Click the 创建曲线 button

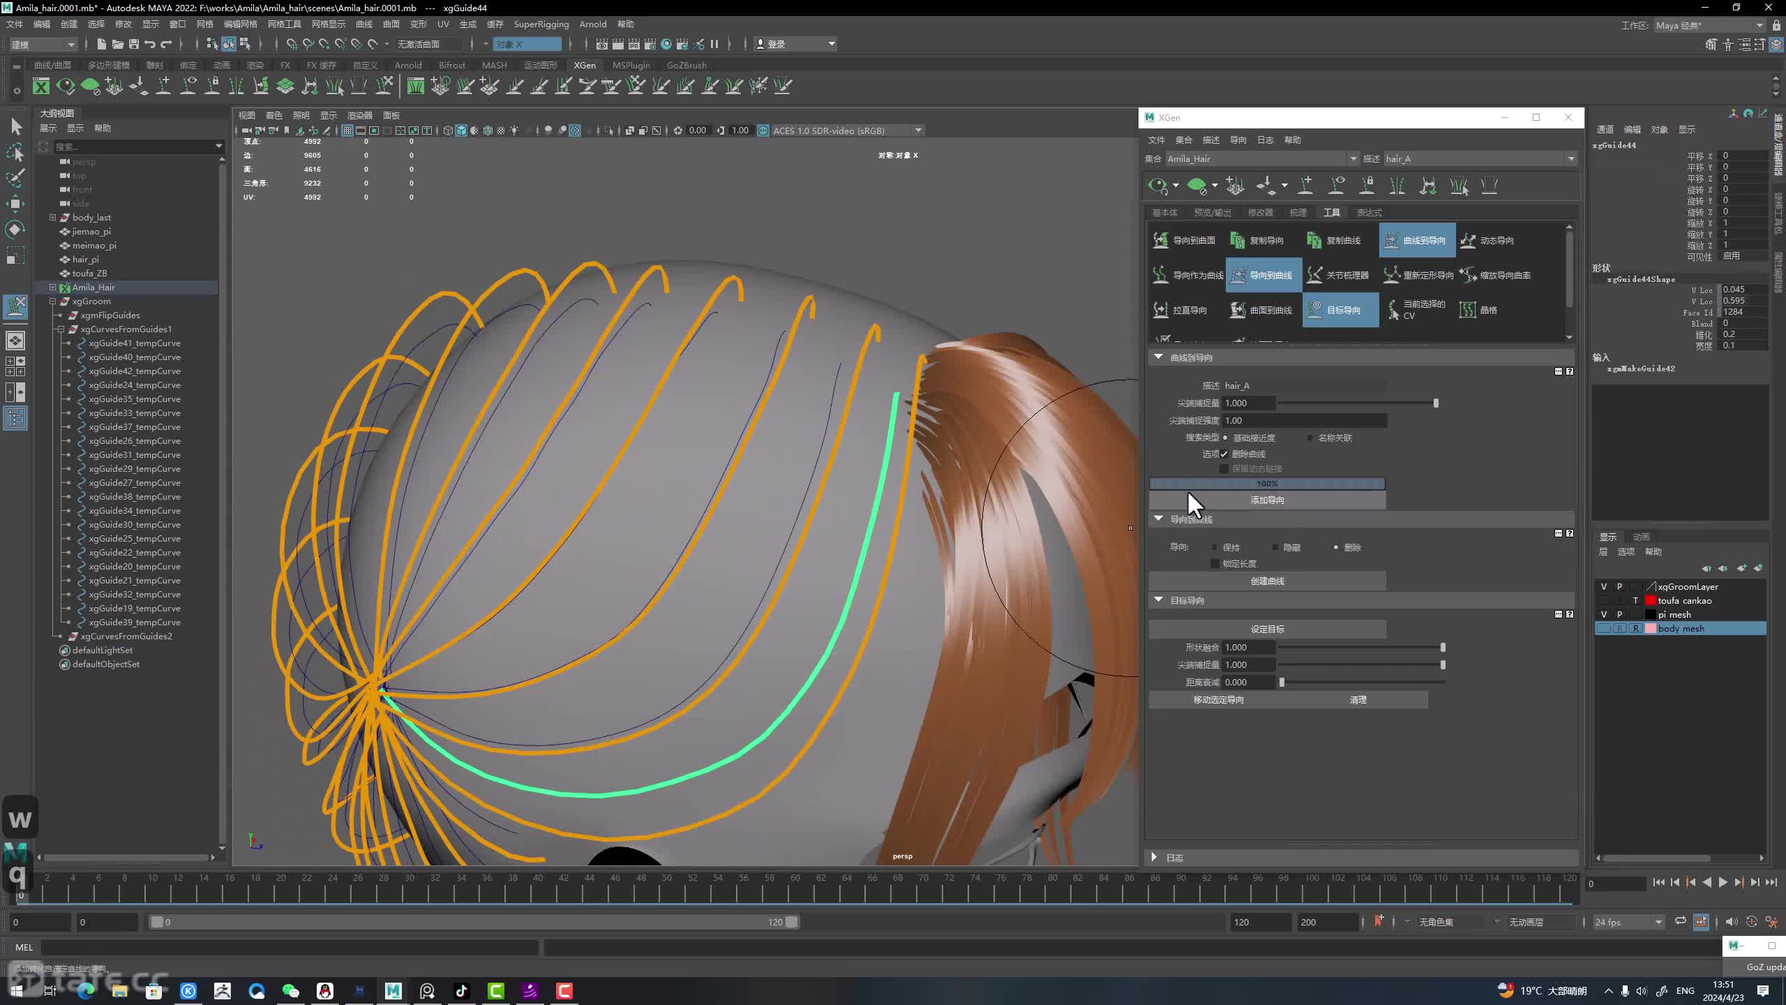click(x=1267, y=581)
